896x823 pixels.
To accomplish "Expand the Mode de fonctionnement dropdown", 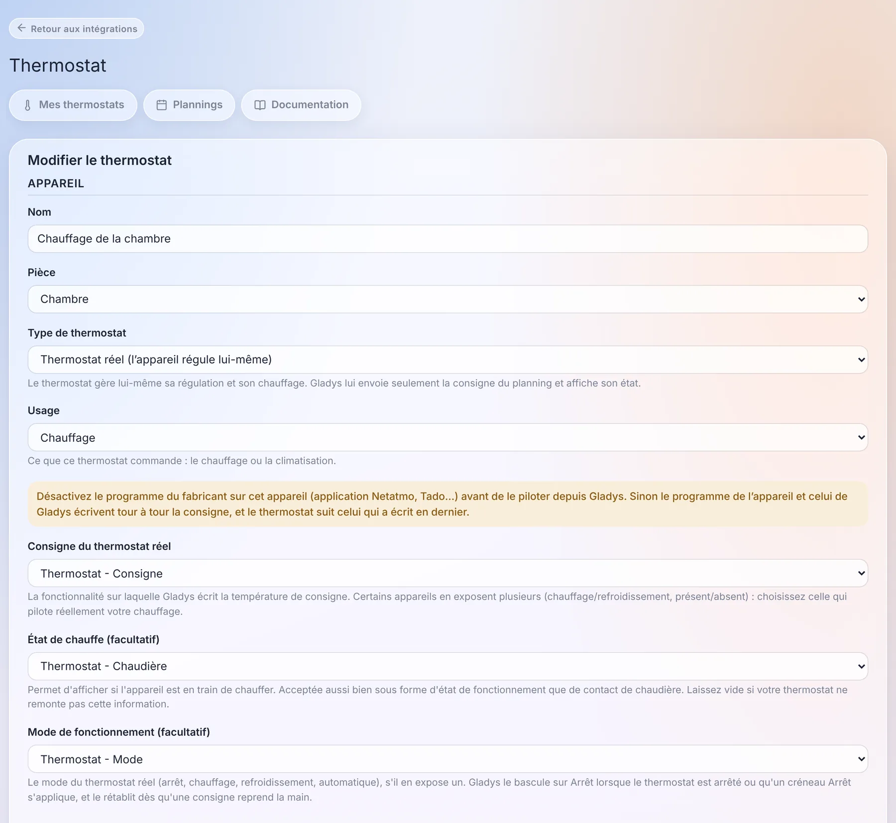I will (448, 759).
